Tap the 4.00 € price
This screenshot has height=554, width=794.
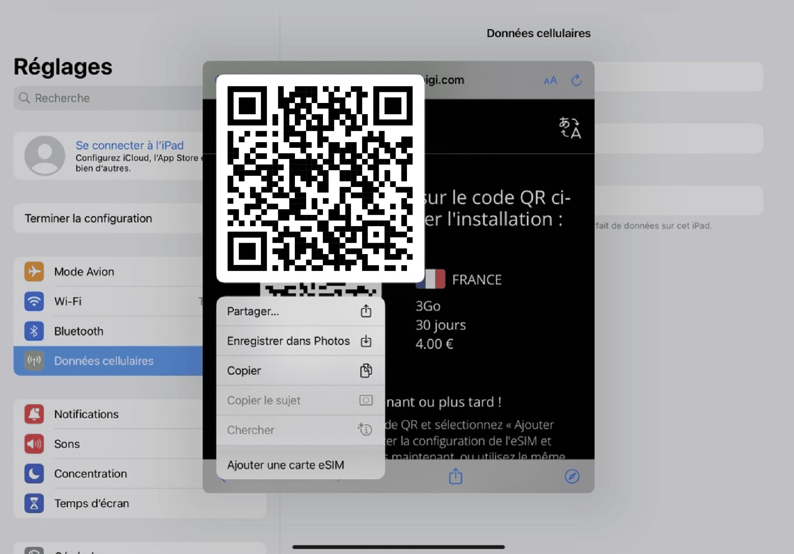point(434,344)
